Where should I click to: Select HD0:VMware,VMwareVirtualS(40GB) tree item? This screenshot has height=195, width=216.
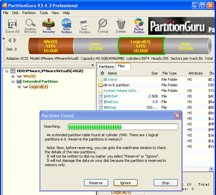pos(50,71)
